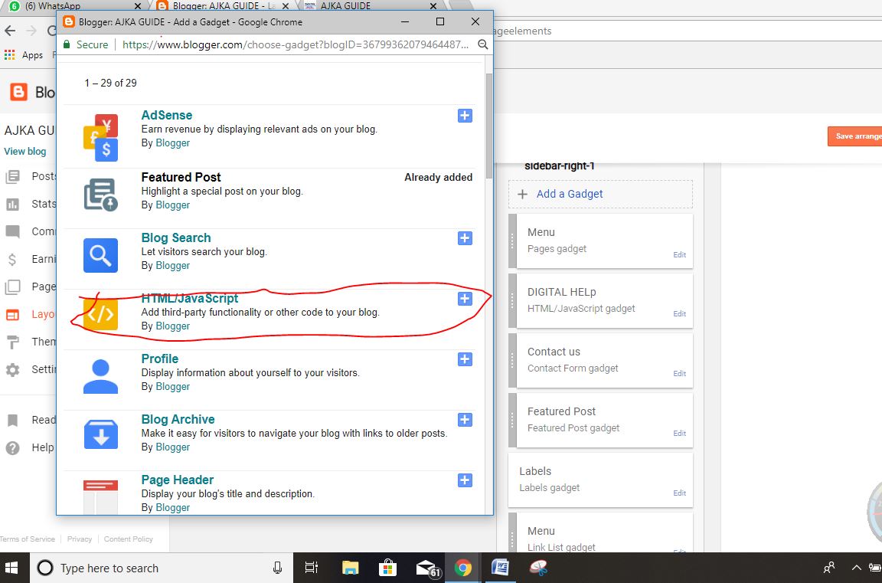Image resolution: width=882 pixels, height=583 pixels.
Task: Add the HTML/JavaScript gadget with its plus button
Action: tap(465, 299)
